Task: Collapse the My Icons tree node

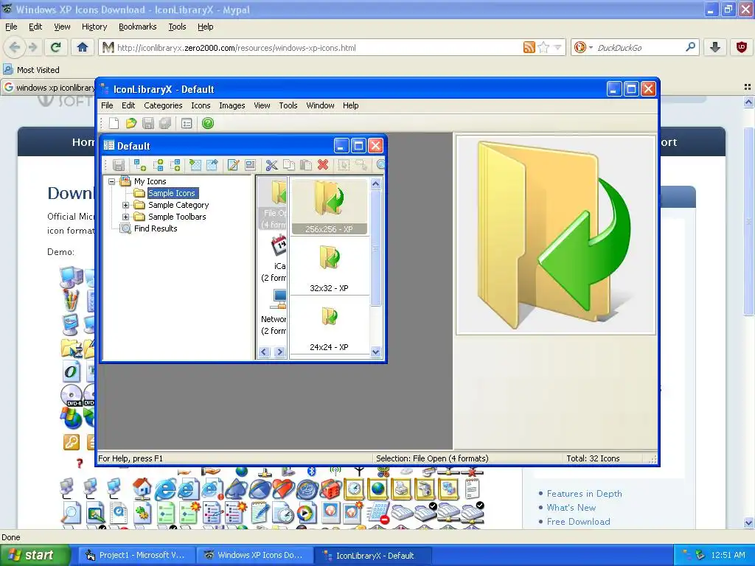Action: coord(112,181)
